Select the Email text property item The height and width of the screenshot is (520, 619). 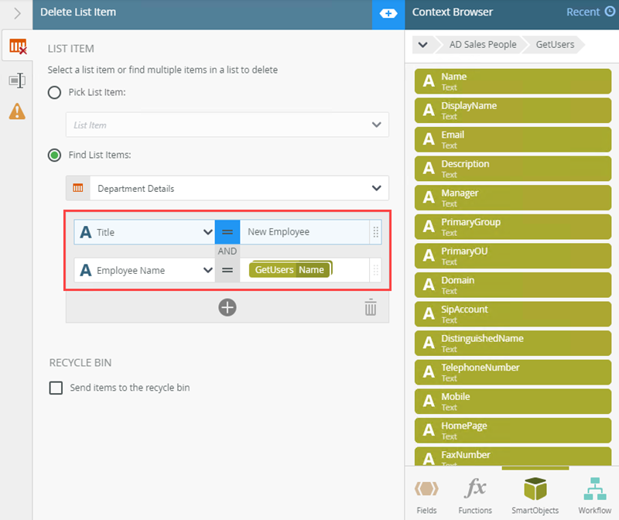click(513, 139)
